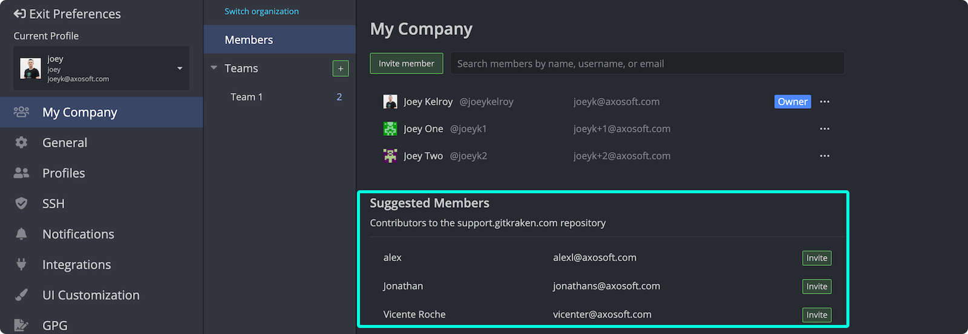Open options menu for Joey Kelroy
The image size is (968, 334).
click(x=824, y=102)
